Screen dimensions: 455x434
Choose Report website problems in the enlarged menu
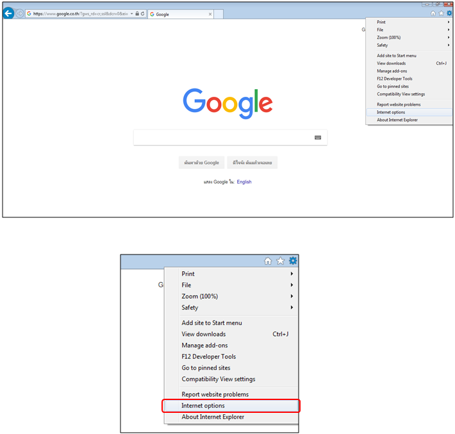tap(231, 394)
